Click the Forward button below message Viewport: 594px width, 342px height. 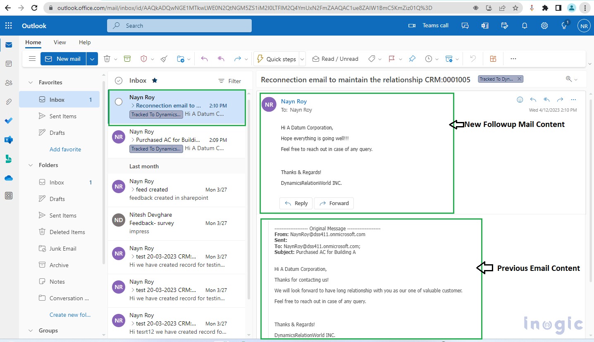[334, 203]
